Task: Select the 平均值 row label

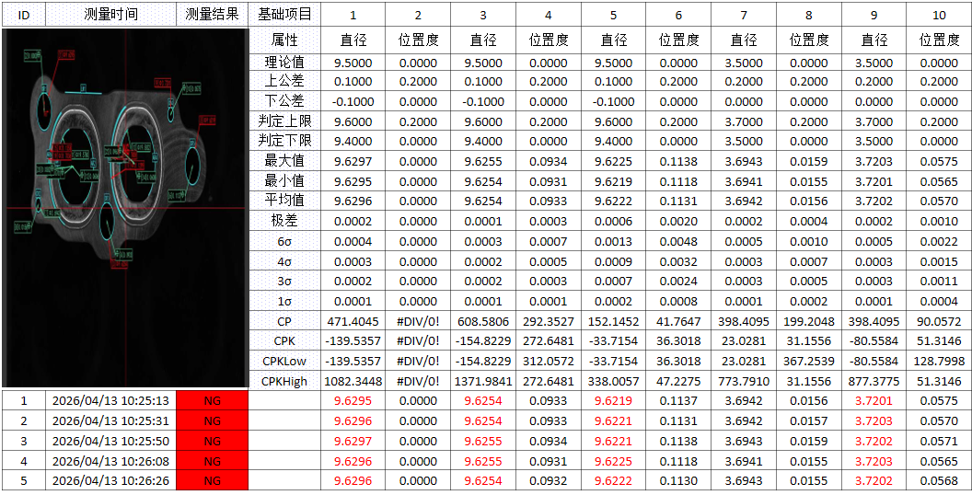Action: point(284,201)
